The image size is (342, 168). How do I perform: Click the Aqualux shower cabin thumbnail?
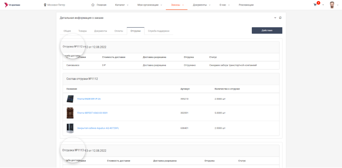(x=70, y=128)
